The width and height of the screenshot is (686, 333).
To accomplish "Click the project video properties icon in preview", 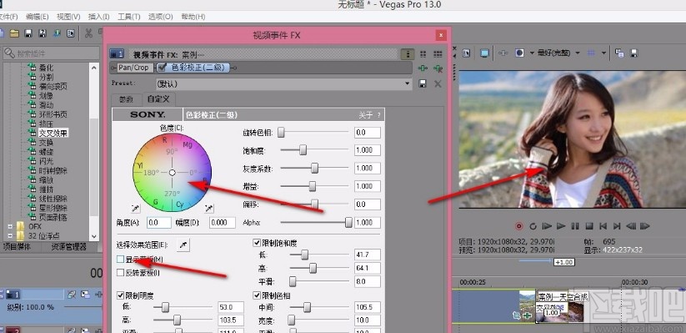I will point(467,53).
